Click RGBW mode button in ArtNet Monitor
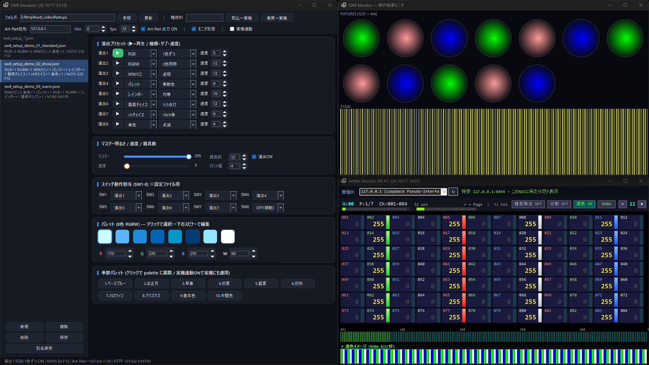Image resolution: width=649 pixels, height=365 pixels. coord(606,204)
